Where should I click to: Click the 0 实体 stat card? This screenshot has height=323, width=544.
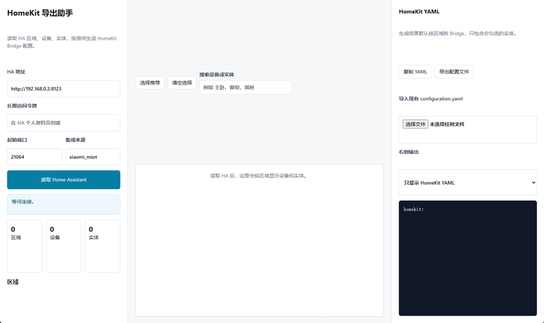[103, 246]
